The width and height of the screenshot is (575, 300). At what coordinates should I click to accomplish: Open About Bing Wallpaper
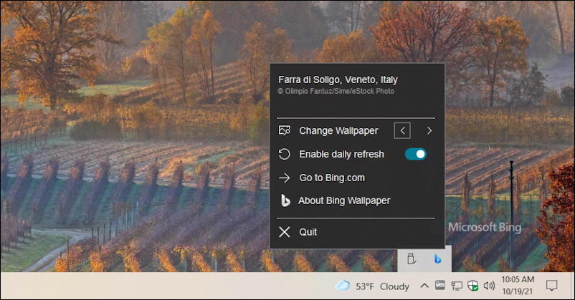(x=344, y=200)
